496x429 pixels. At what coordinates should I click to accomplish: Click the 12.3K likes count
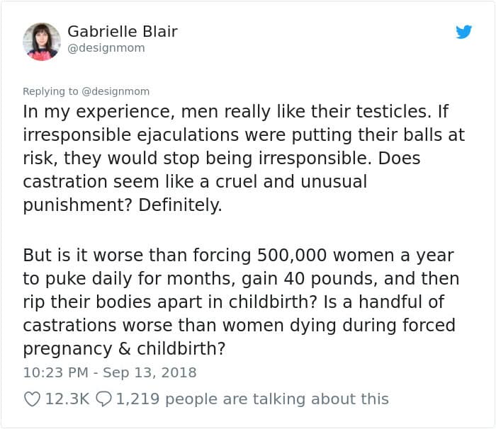click(x=67, y=399)
